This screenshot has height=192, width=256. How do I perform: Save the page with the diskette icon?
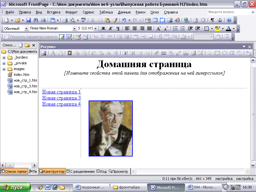point(28,20)
